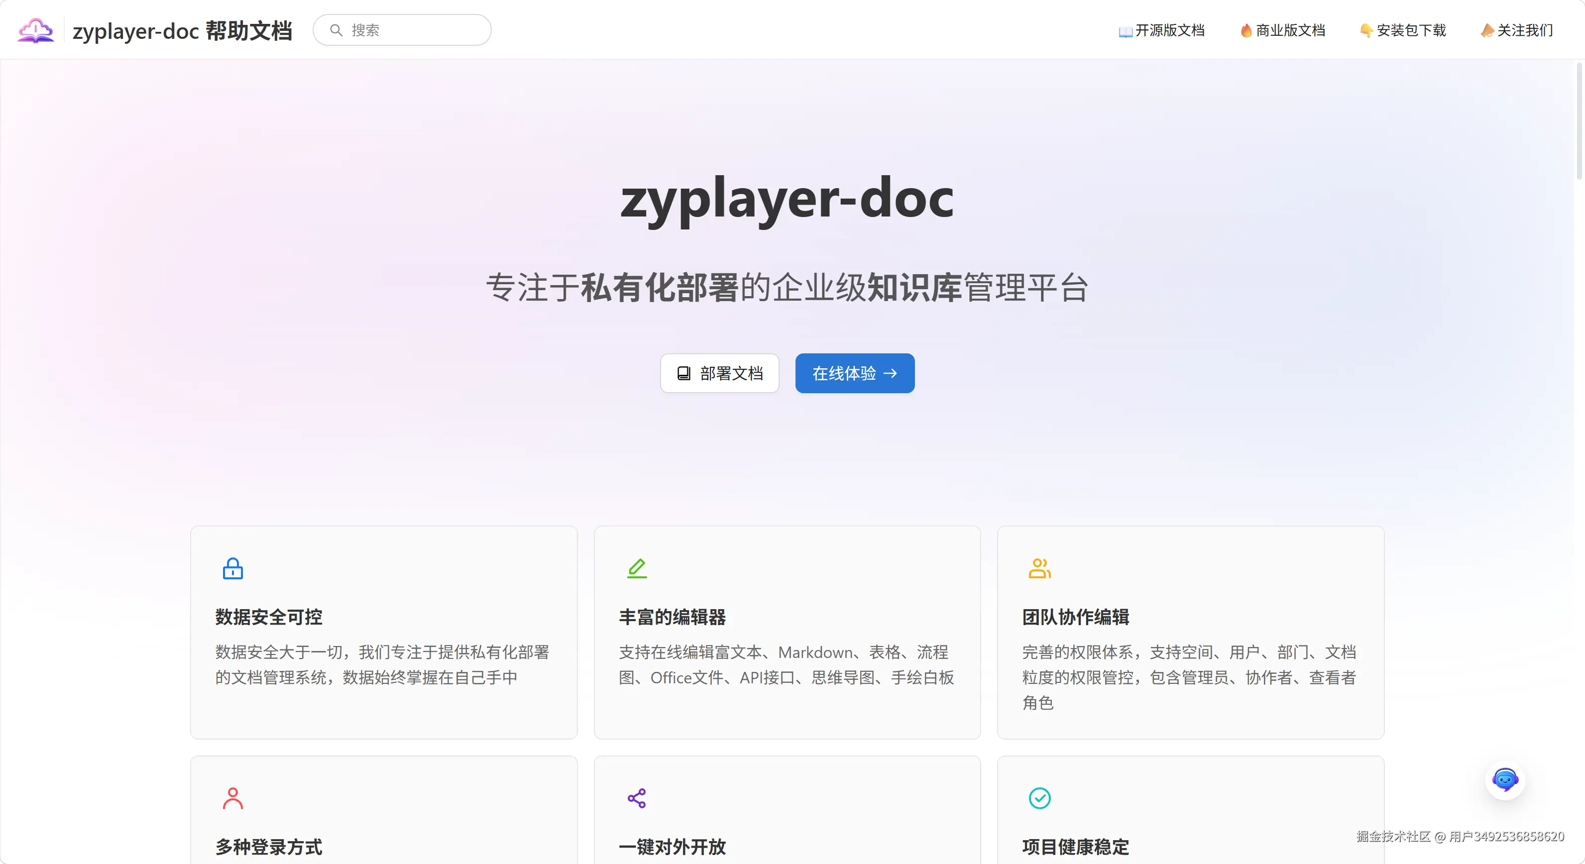Focus the 搜索 search input field

[402, 30]
